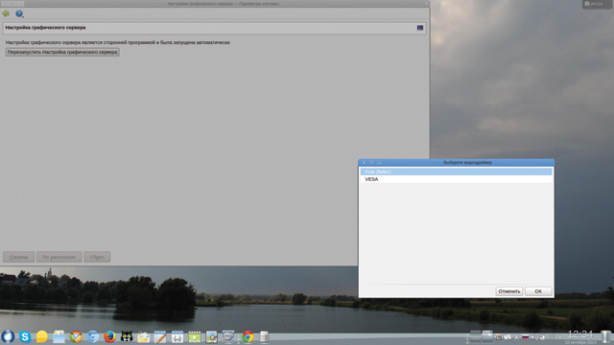Click Перезапустить Настройка графического сервера button
Image resolution: width=614 pixels, height=345 pixels.
(x=62, y=52)
